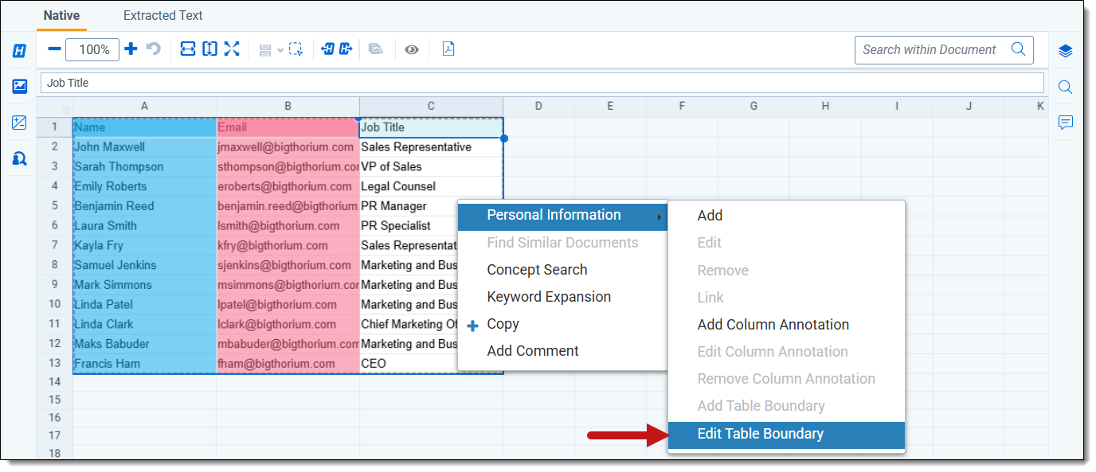The image size is (1096, 472).
Task: Click the zoom out minus icon
Action: point(54,49)
